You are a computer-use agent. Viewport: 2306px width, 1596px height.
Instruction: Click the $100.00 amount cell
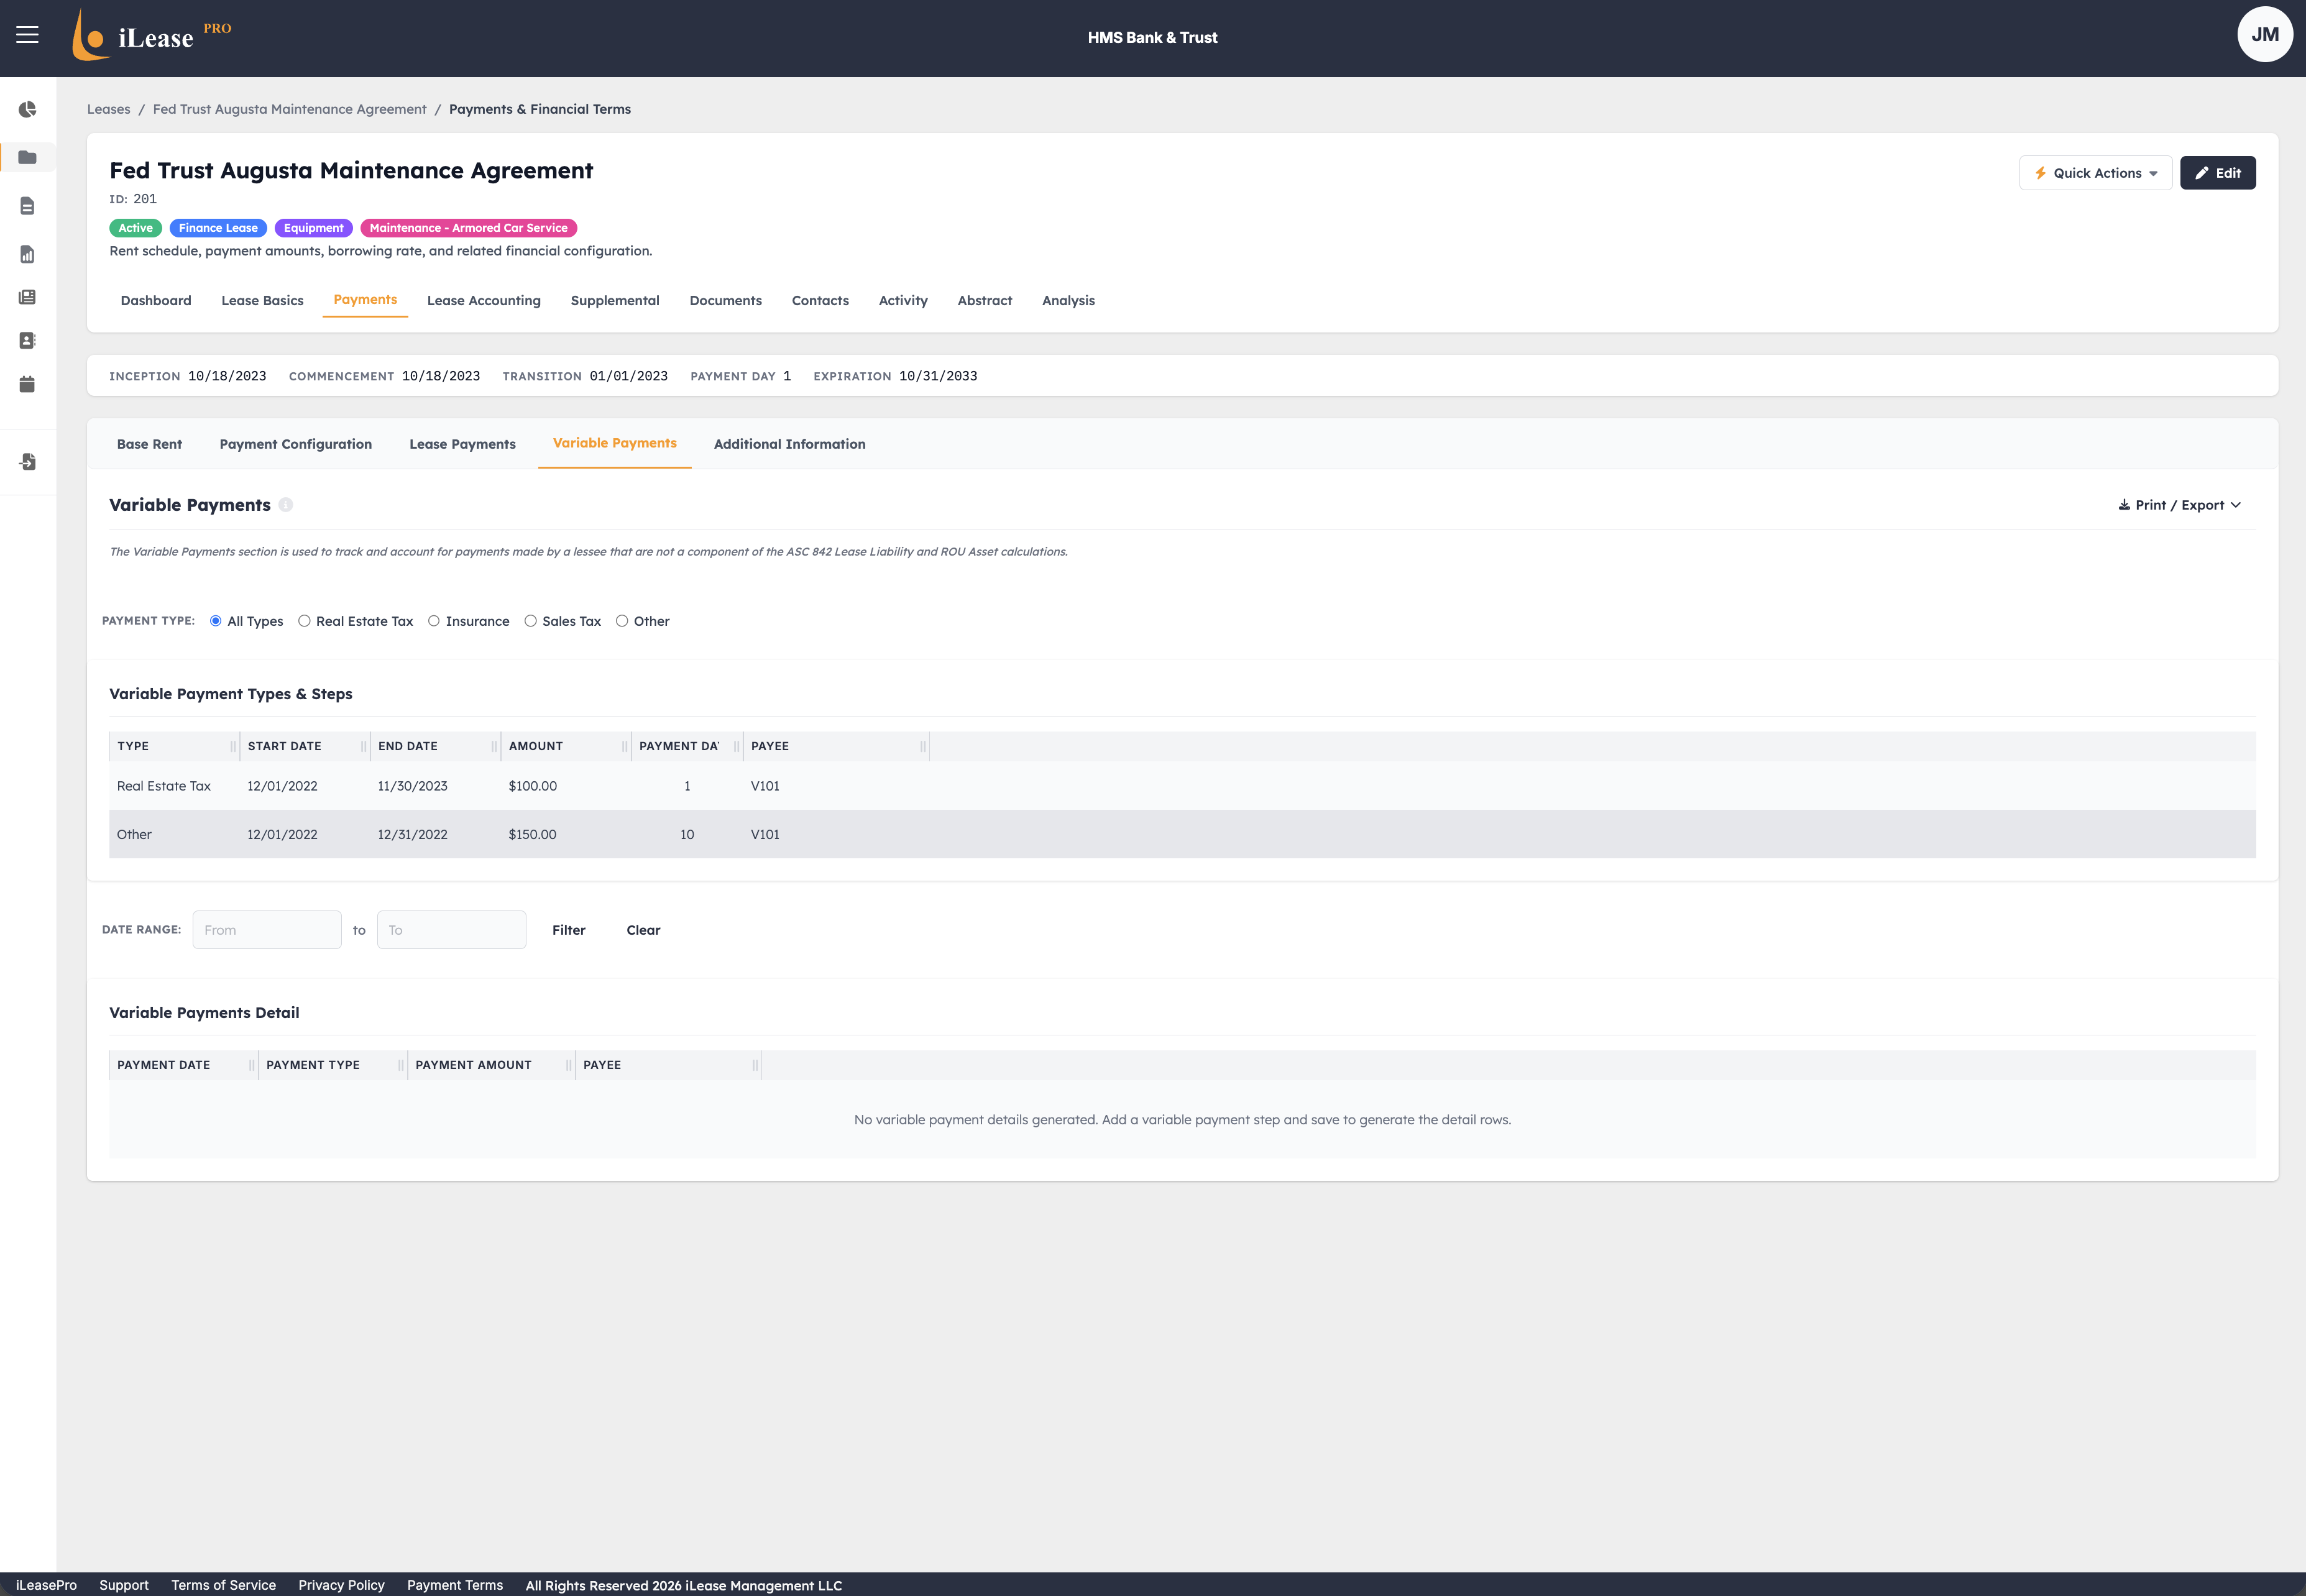pyautogui.click(x=533, y=786)
